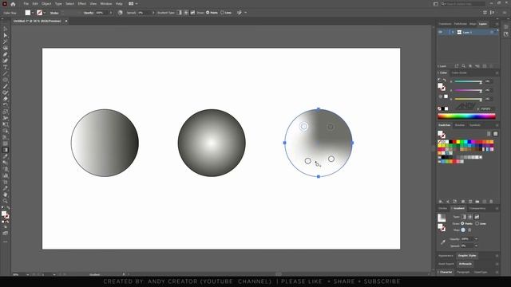
Task: Switch to the Pathfinder tab
Action: coord(460,24)
